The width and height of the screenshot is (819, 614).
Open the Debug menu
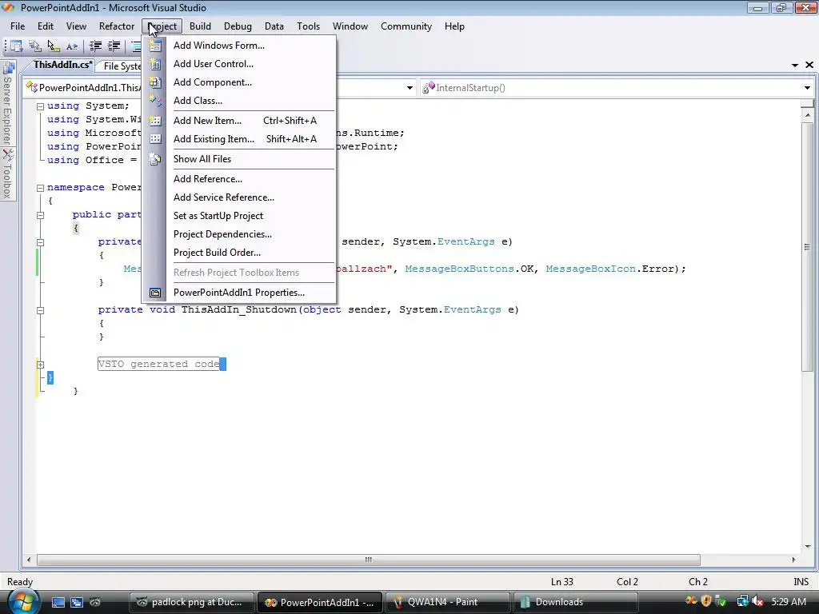tap(238, 26)
